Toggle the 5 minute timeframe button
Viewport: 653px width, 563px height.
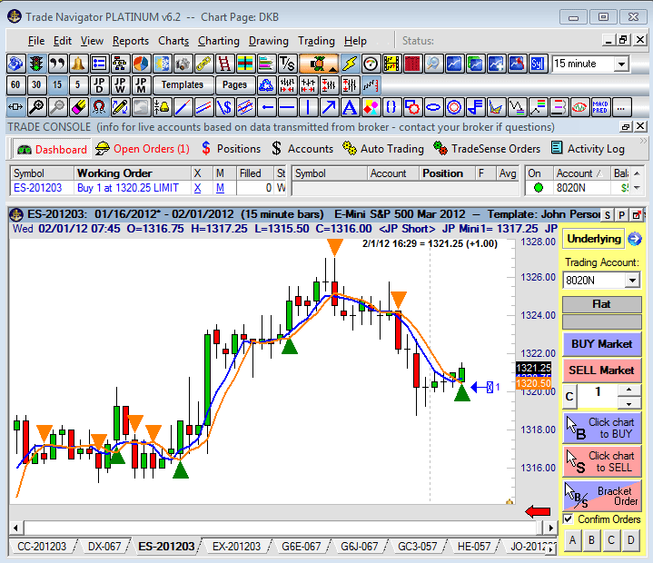[78, 85]
